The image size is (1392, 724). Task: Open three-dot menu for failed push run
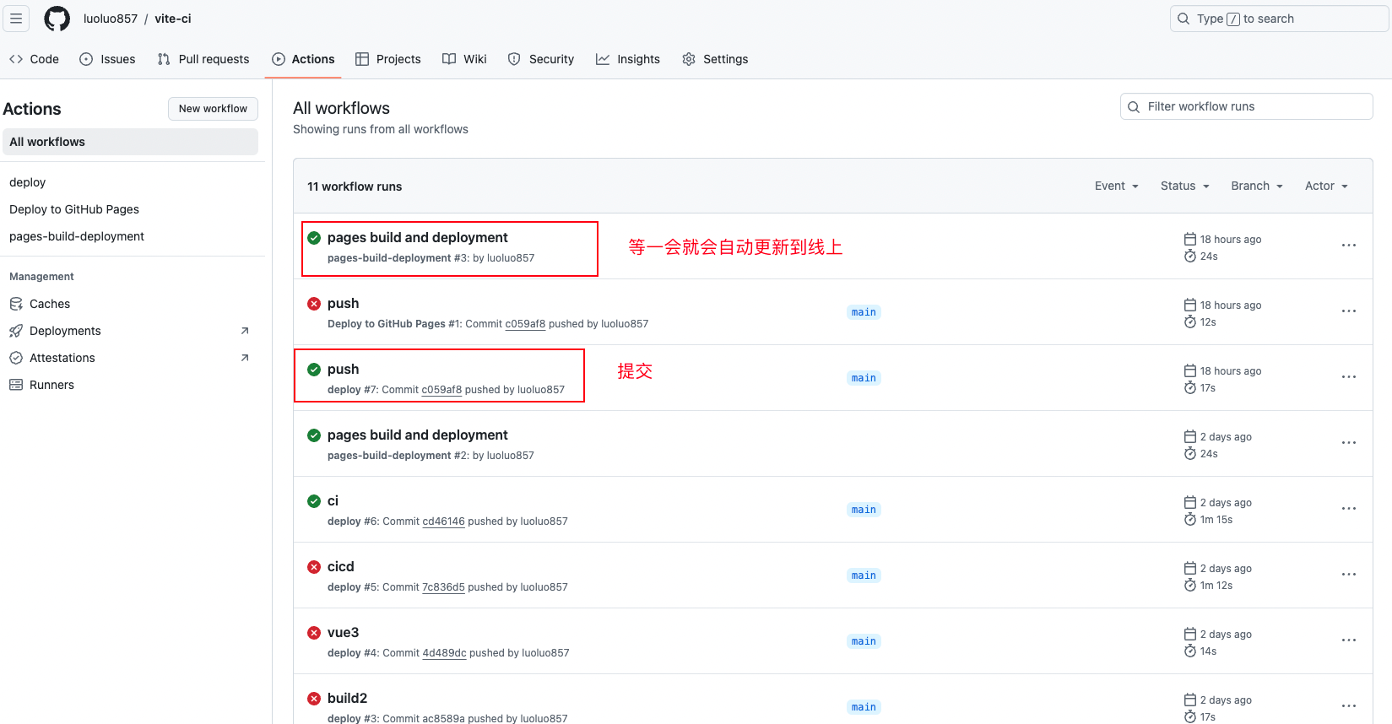point(1348,311)
